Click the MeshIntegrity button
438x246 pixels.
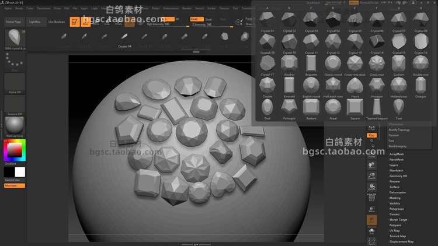(398, 146)
